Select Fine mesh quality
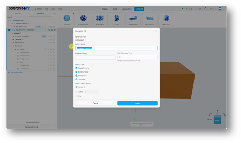Screen dimensions: 241x143 tap(76, 96)
